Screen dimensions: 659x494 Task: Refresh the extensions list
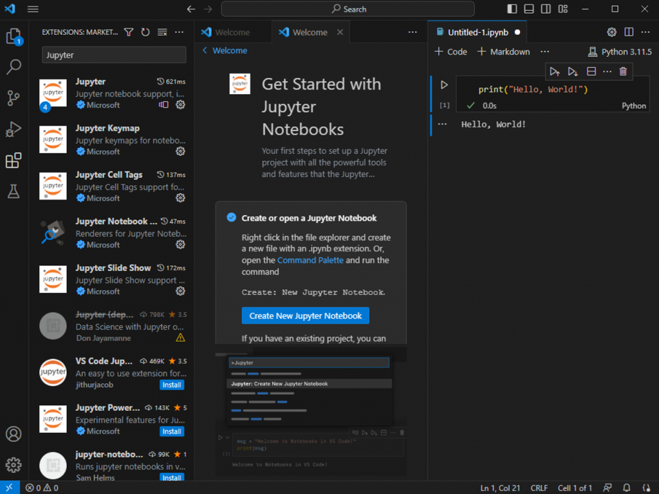point(145,32)
